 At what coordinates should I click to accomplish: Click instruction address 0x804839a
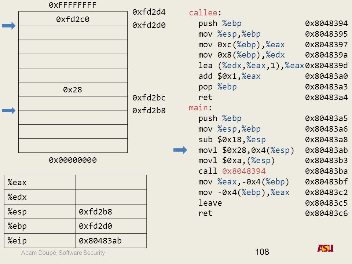326,55
